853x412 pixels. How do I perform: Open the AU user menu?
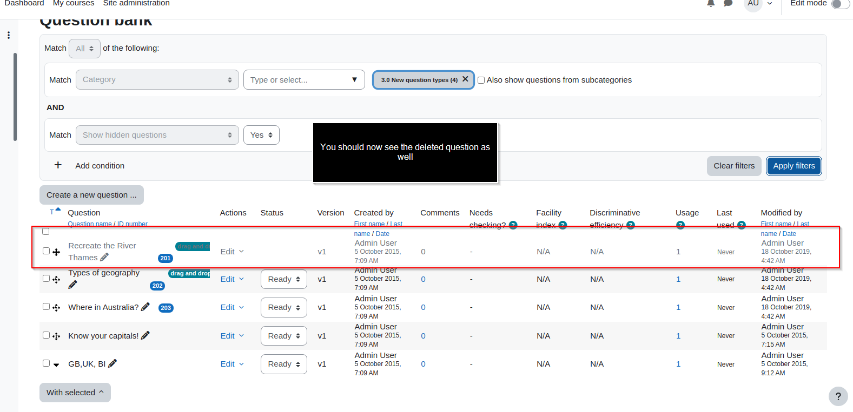click(x=758, y=3)
